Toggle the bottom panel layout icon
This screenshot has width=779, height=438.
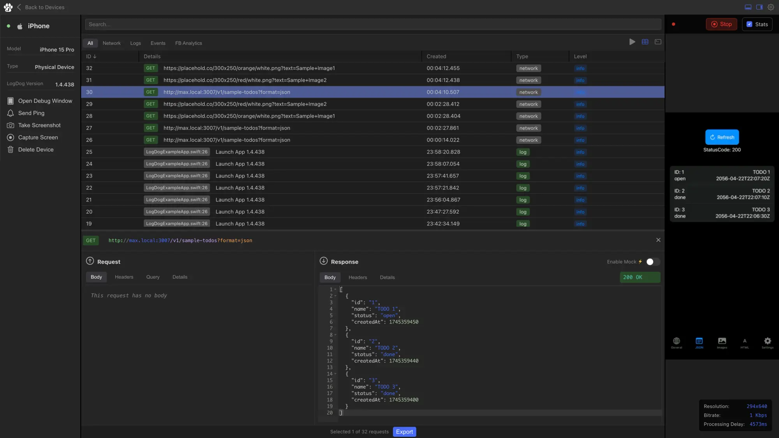748,7
